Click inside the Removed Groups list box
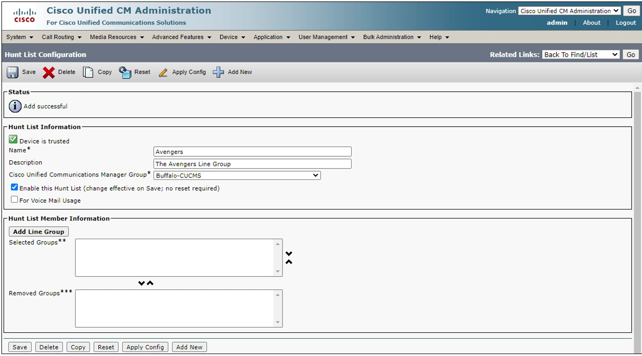The height and width of the screenshot is (356, 642). (175, 308)
